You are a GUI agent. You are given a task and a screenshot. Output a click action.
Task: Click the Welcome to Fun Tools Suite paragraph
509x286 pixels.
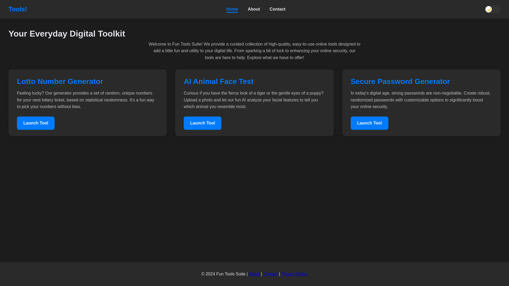click(254, 51)
